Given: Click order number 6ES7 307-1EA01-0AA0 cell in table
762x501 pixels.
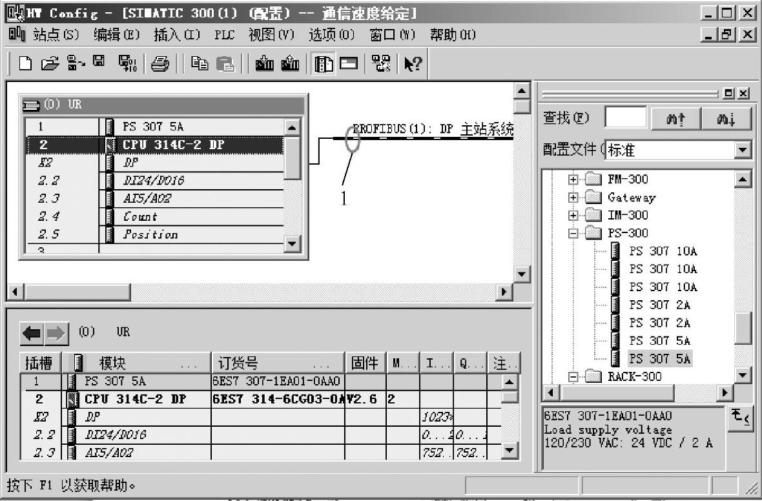Looking at the screenshot, I should 277,382.
